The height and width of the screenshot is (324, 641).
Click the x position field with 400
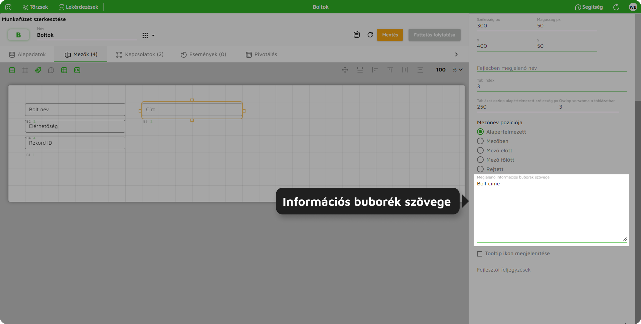pos(507,46)
